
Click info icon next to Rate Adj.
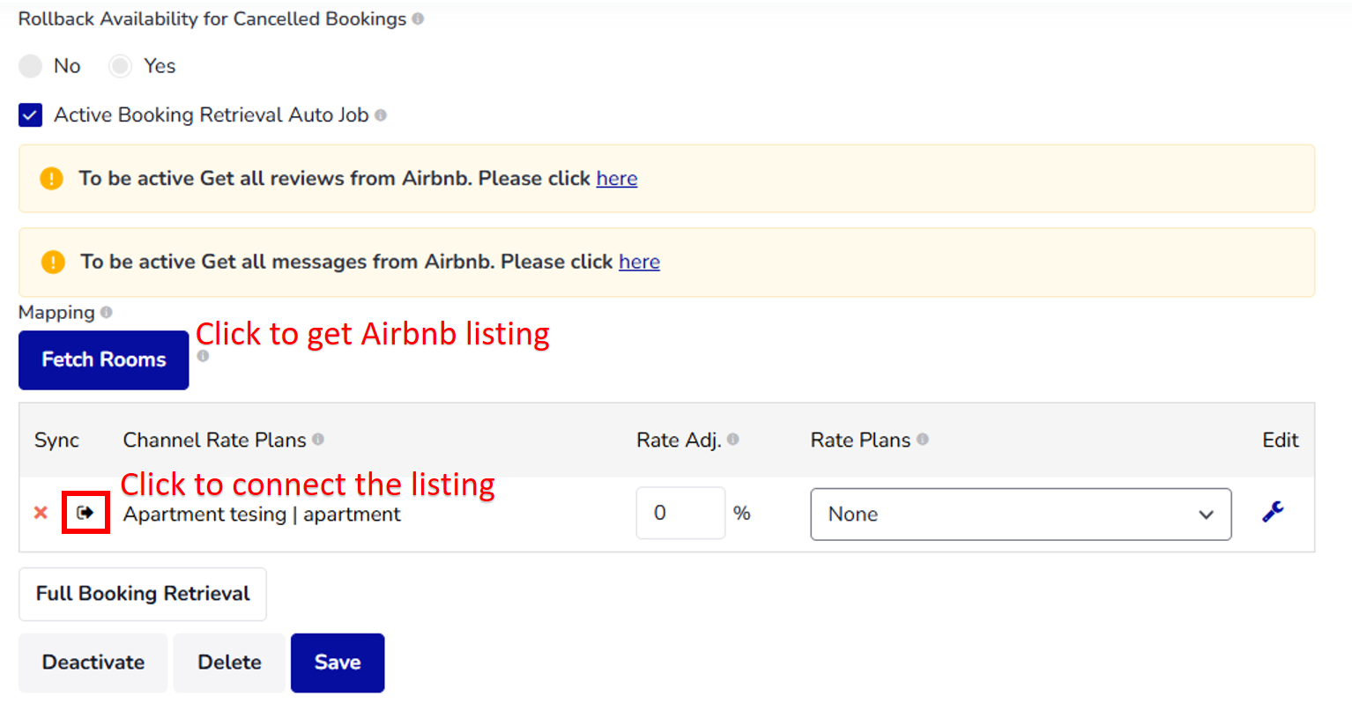click(x=733, y=439)
